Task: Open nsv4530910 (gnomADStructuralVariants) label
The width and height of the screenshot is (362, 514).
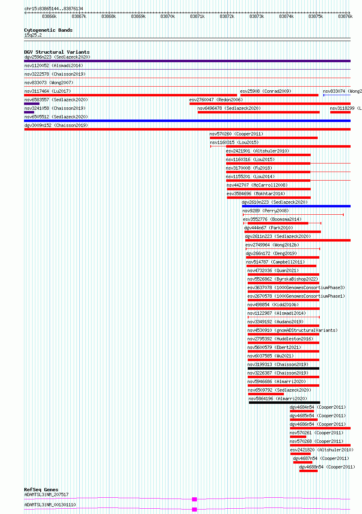Action: 292,331
